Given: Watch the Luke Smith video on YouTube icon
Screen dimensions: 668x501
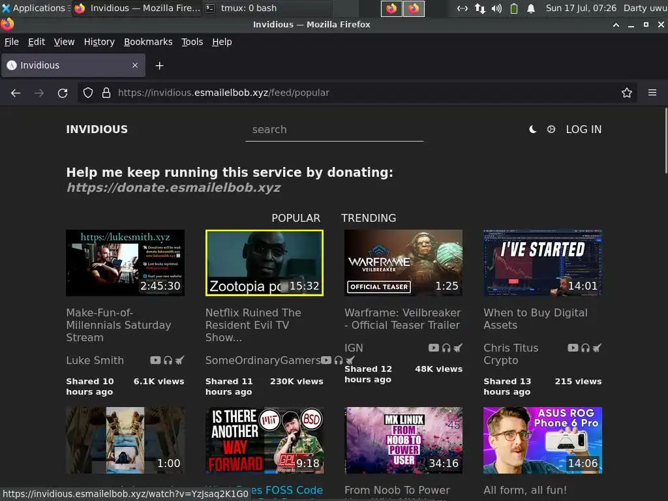Looking at the screenshot, I should coord(155,360).
